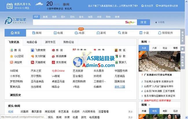Open the 58同城 link
The height and width of the screenshot is (119, 188).
tap(14, 71)
